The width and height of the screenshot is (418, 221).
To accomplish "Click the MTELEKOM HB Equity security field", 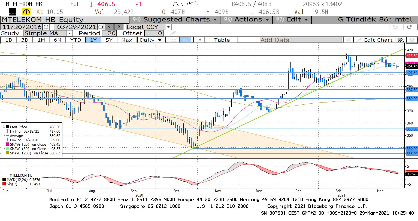I will pyautogui.click(x=65, y=20).
